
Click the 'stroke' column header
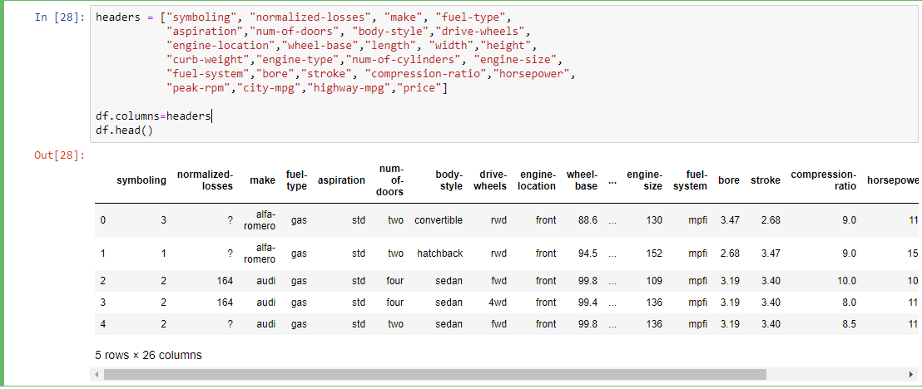tap(766, 180)
